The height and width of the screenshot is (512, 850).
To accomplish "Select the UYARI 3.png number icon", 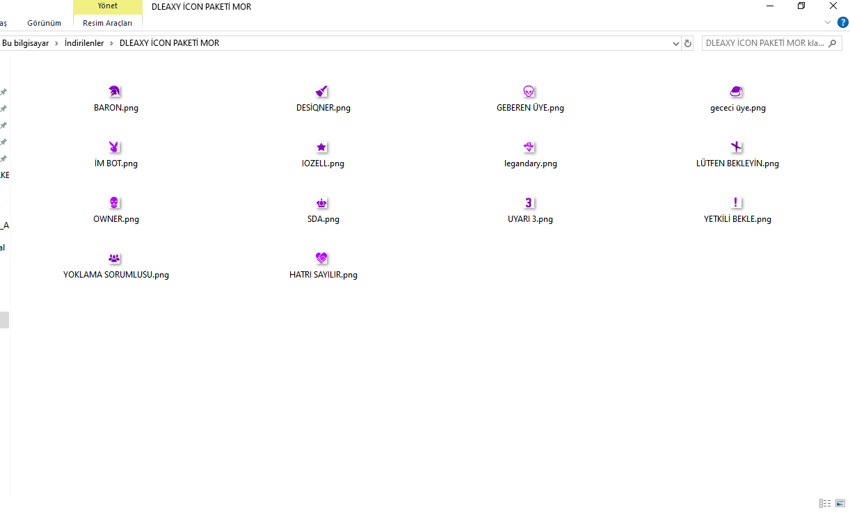I will 529,202.
